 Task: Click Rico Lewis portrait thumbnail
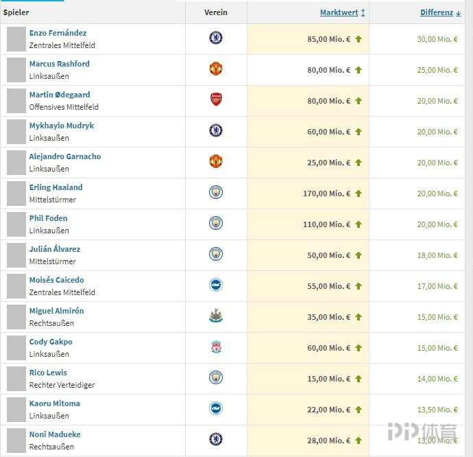point(16,379)
